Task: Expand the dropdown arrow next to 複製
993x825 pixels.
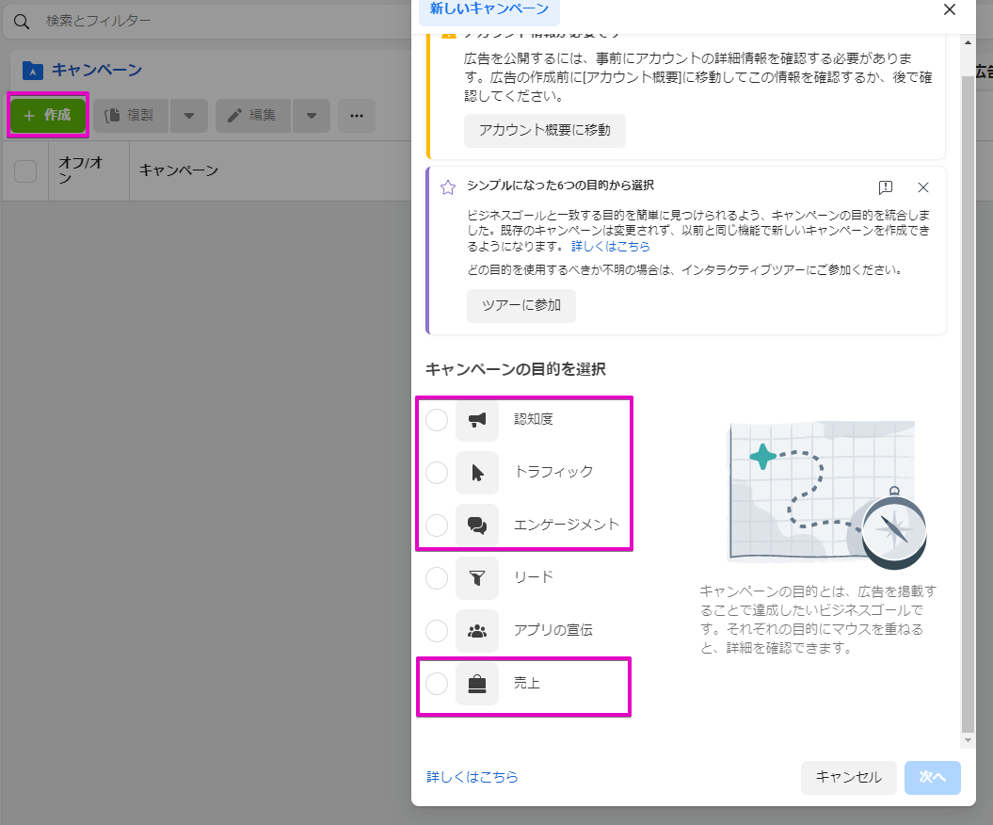Action: pyautogui.click(x=189, y=116)
